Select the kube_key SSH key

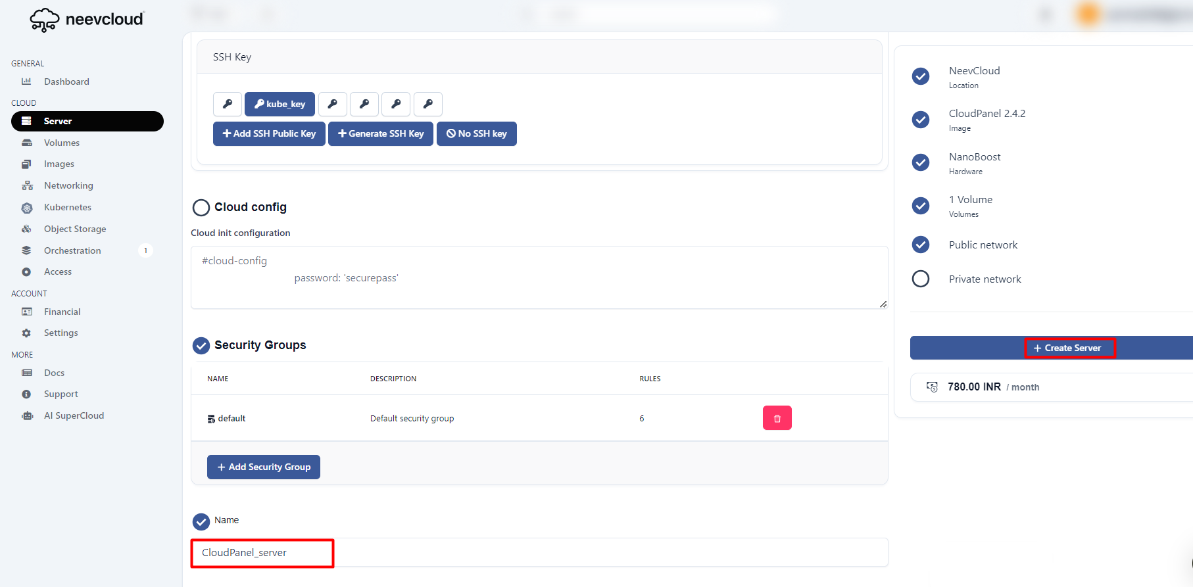[280, 104]
